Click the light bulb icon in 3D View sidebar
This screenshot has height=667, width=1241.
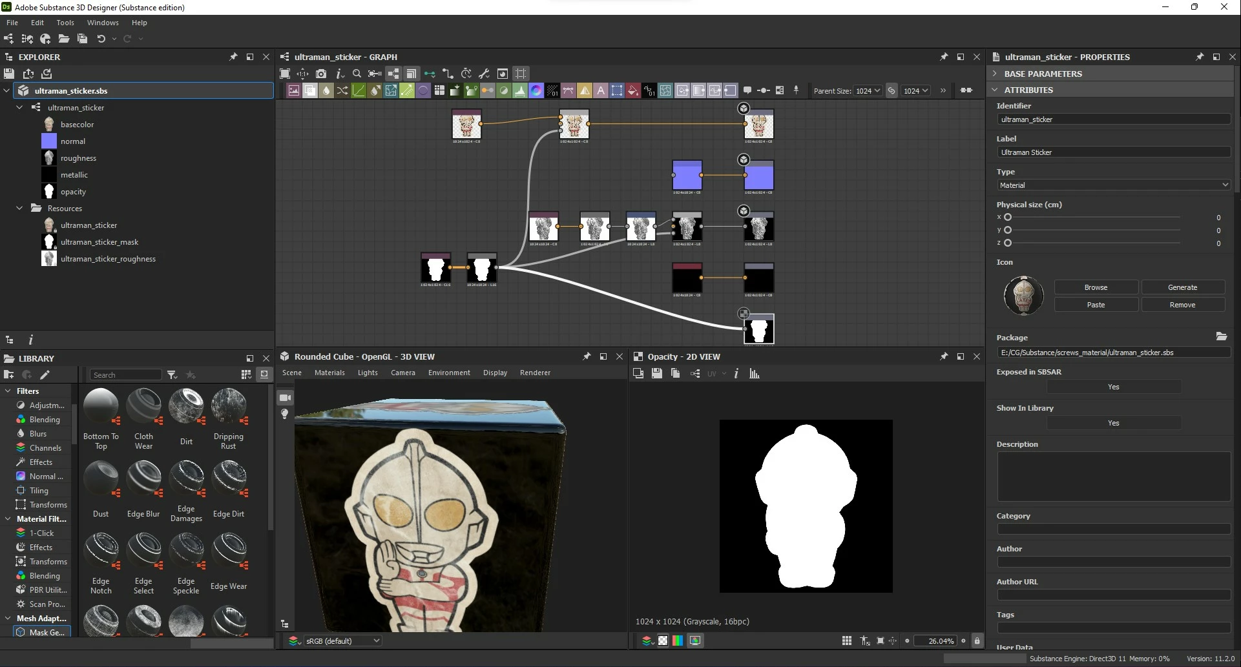tap(285, 414)
